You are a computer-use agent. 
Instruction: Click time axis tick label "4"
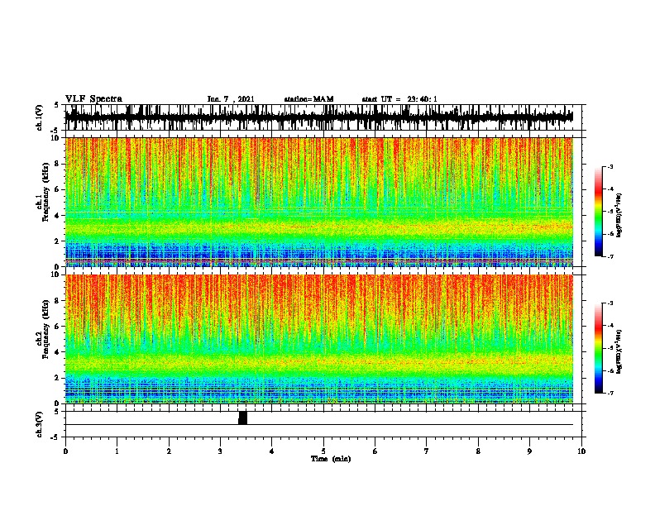click(x=272, y=451)
